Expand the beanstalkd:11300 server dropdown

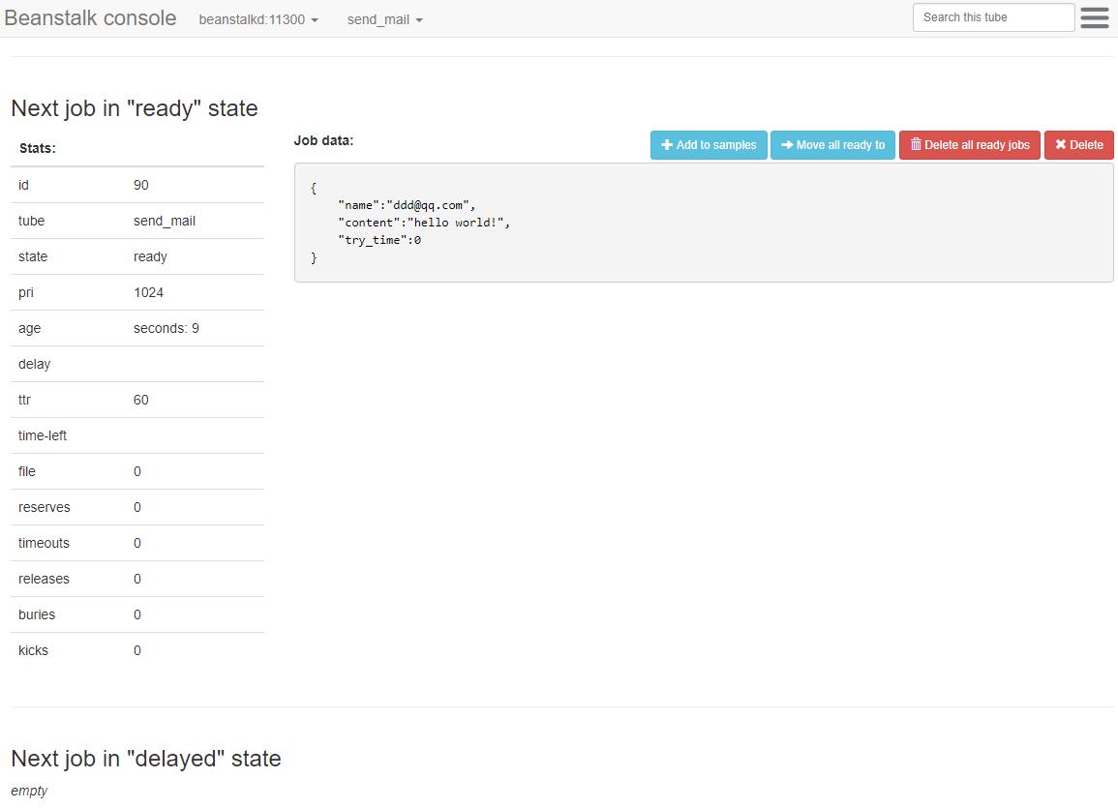258,19
